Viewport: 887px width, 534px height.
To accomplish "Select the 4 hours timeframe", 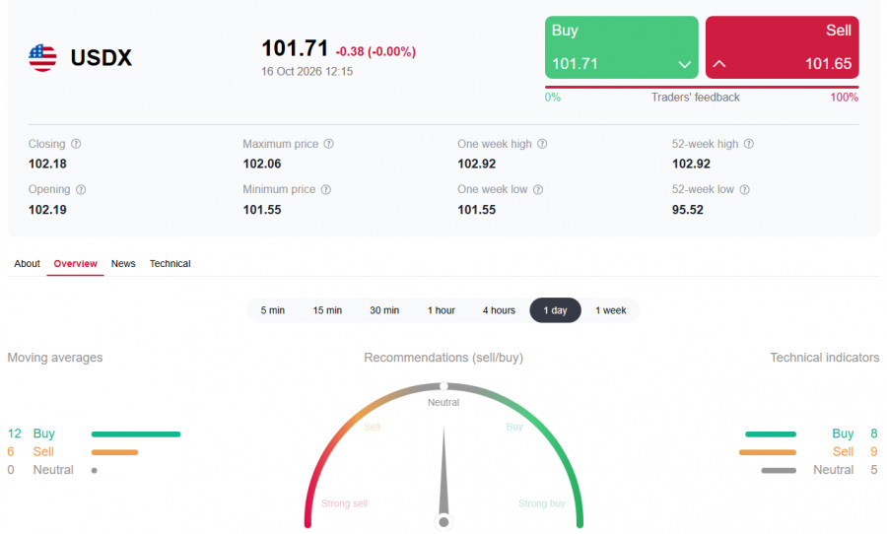I will click(499, 310).
